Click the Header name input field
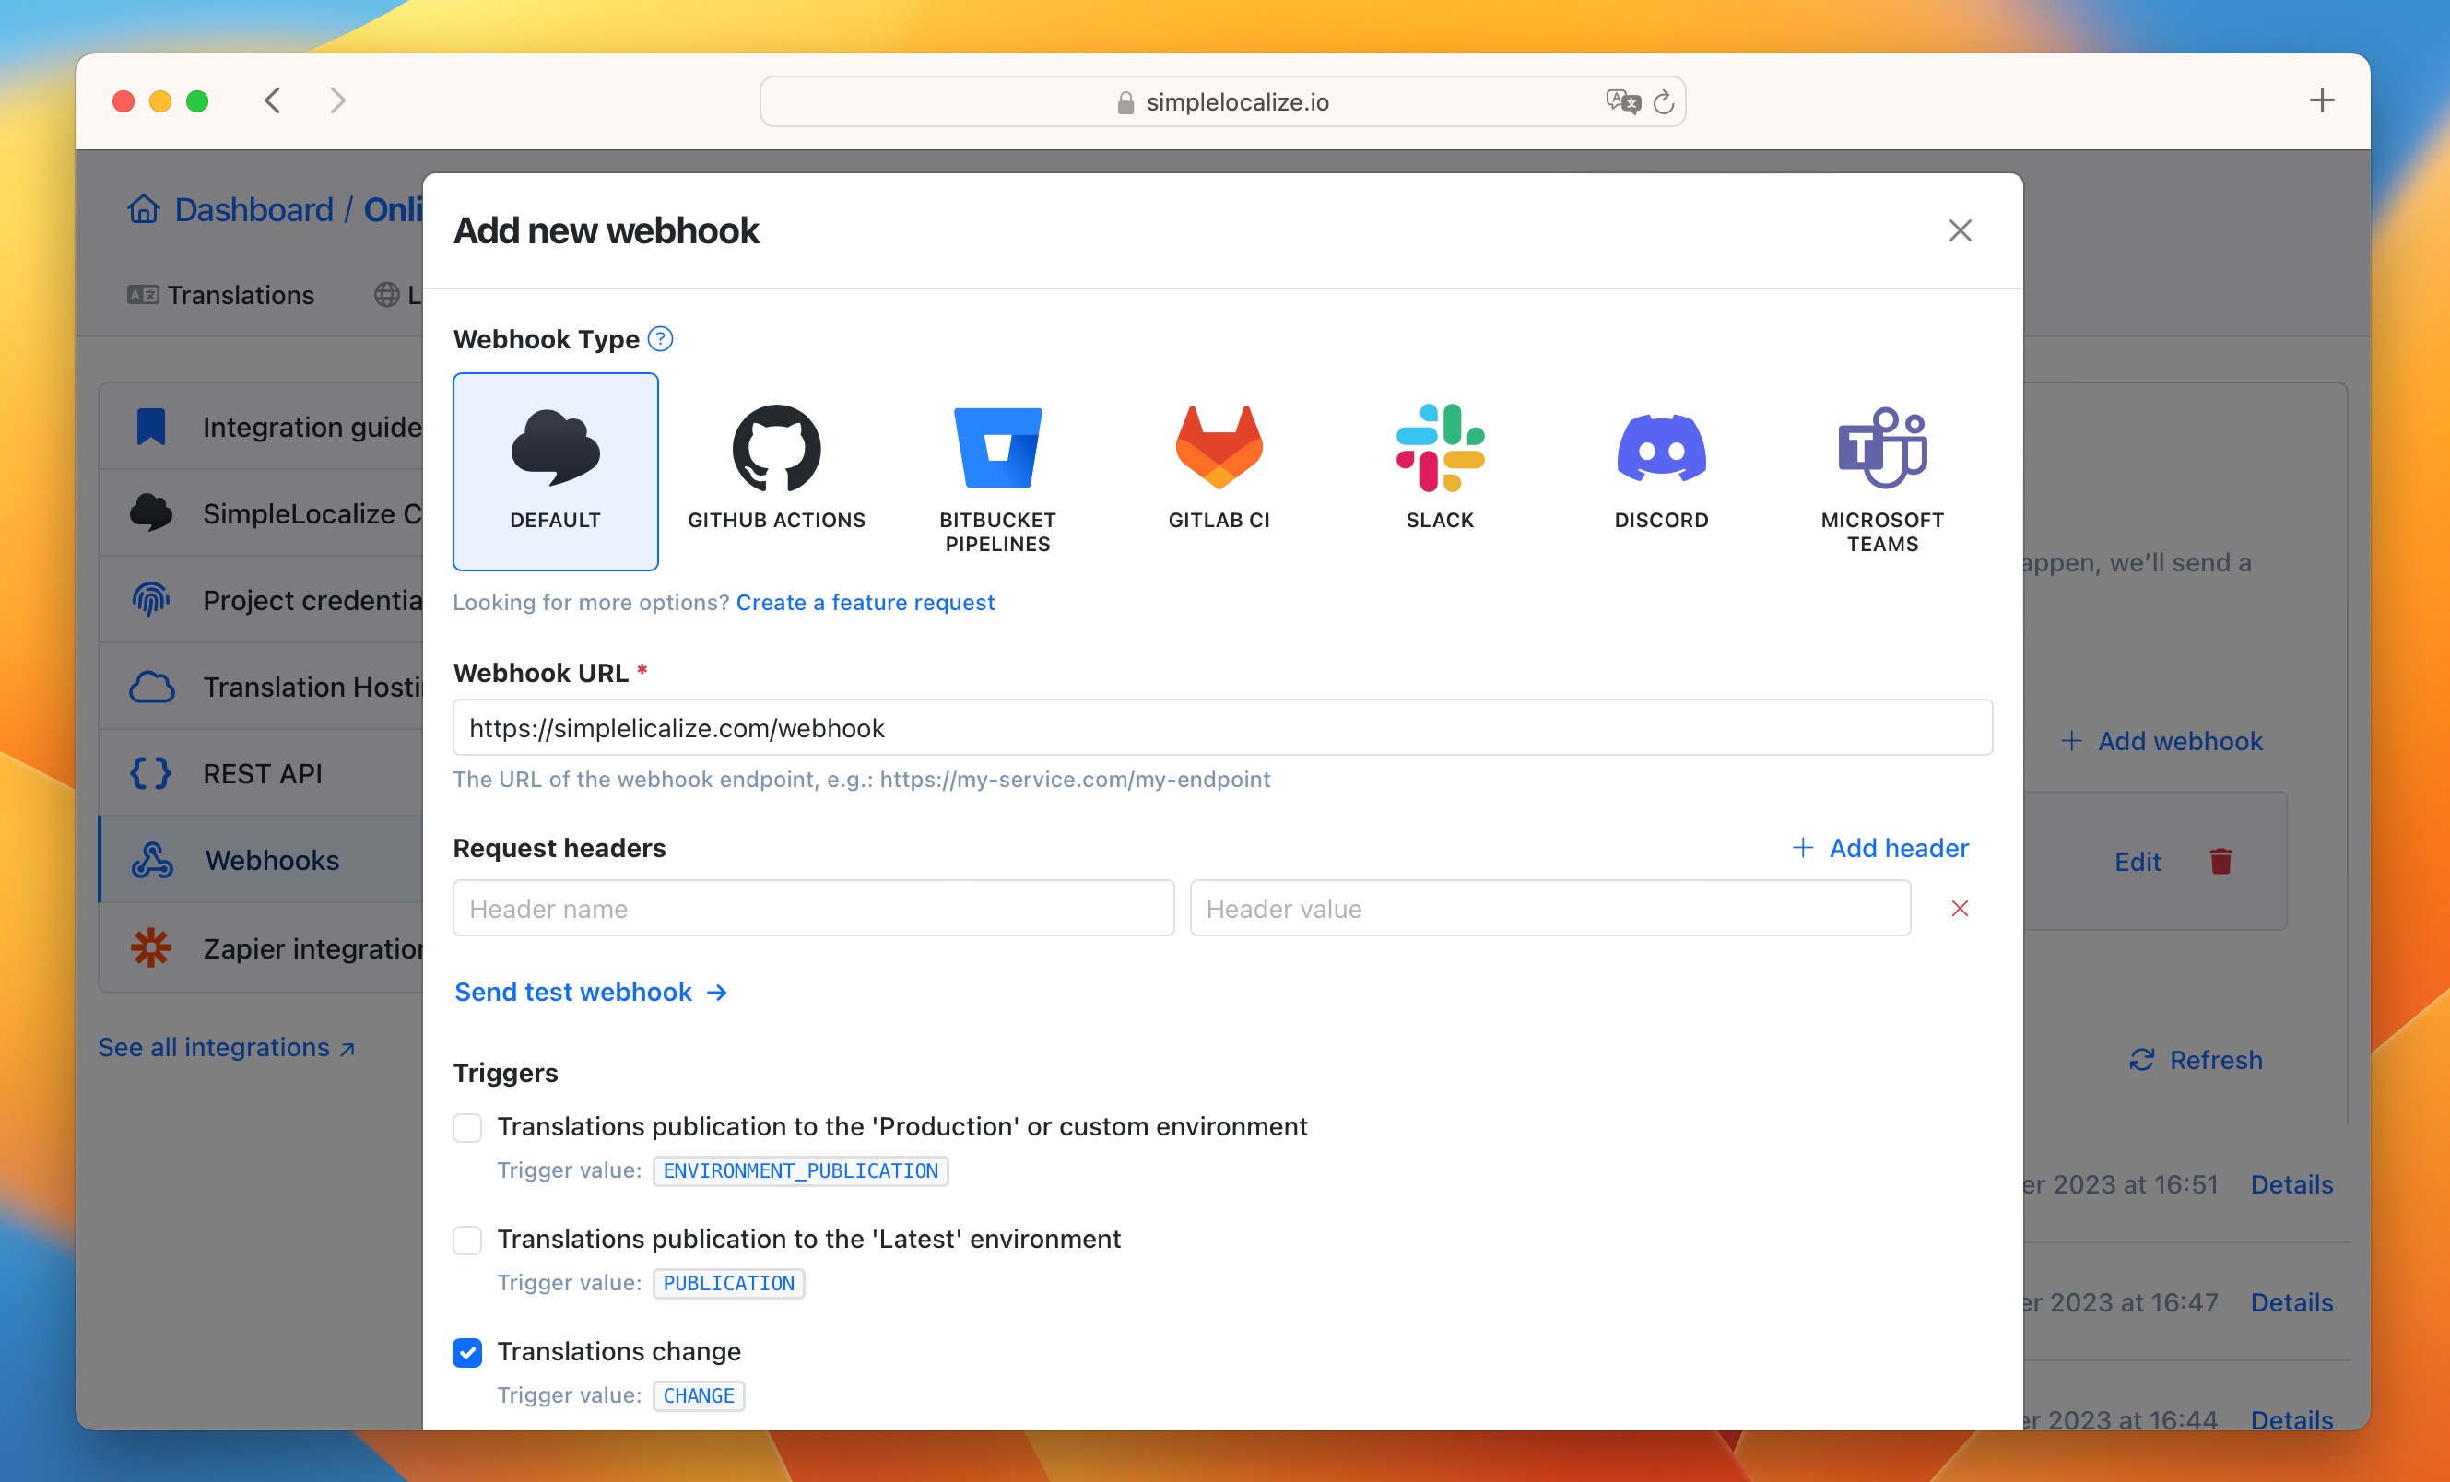 click(x=814, y=908)
